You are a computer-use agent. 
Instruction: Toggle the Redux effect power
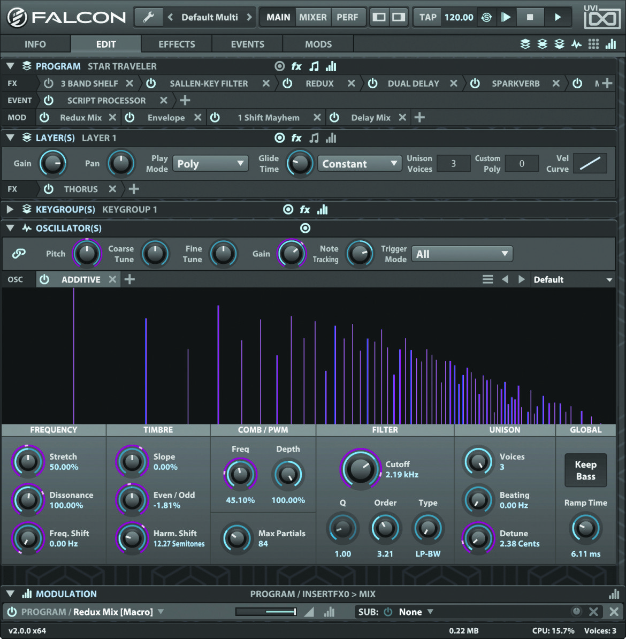pos(287,83)
